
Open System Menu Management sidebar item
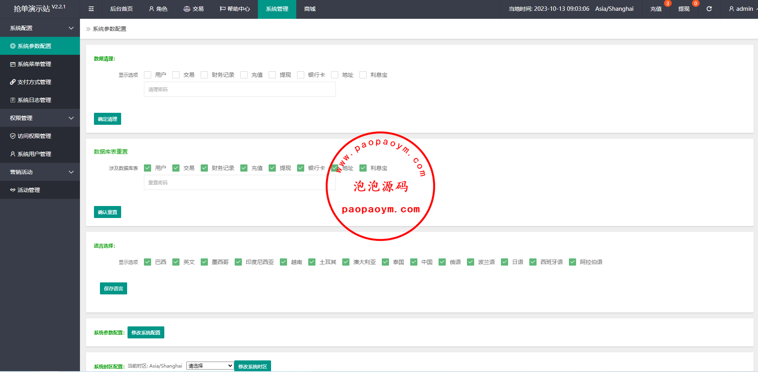click(x=34, y=64)
